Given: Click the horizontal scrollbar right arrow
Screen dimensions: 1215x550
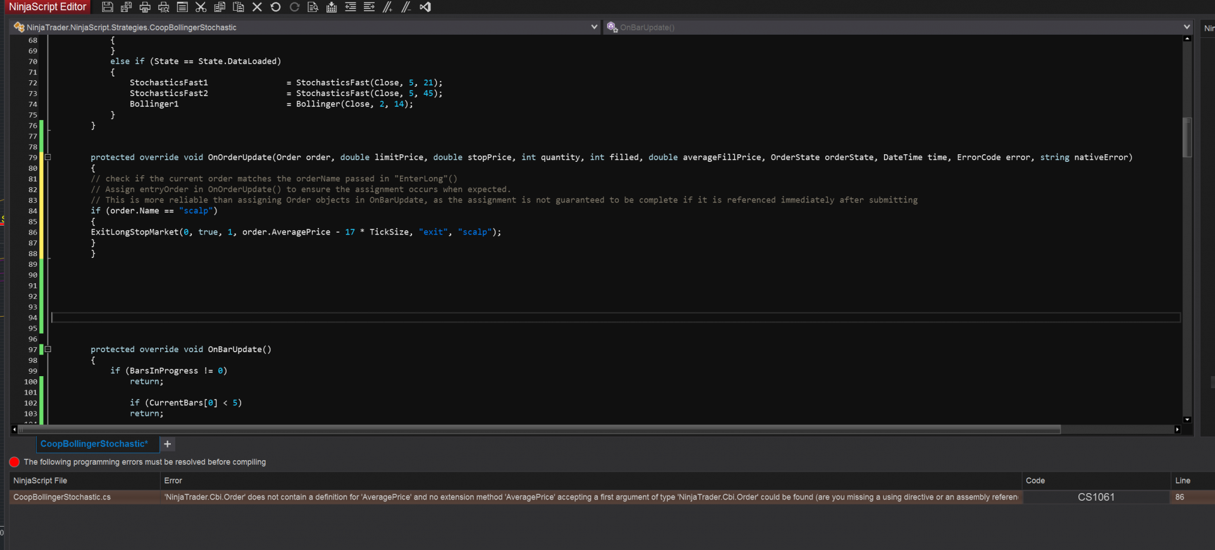Looking at the screenshot, I should pyautogui.click(x=1177, y=429).
